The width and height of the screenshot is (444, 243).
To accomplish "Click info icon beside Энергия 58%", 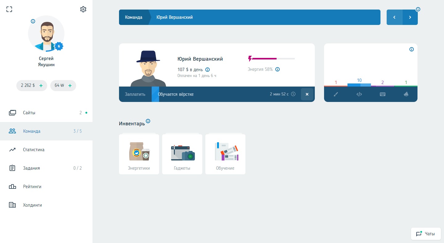I will [x=277, y=69].
